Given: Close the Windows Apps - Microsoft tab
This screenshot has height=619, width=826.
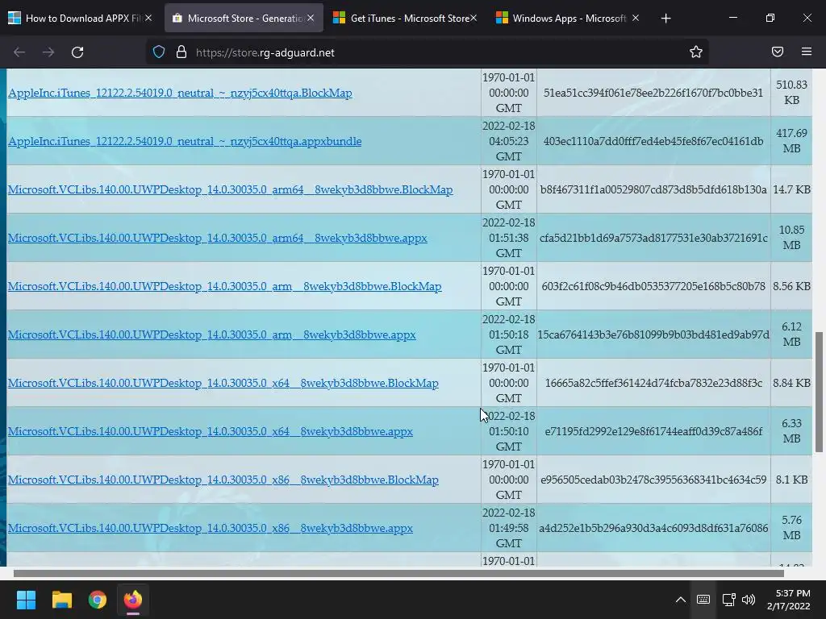Looking at the screenshot, I should click(x=636, y=18).
